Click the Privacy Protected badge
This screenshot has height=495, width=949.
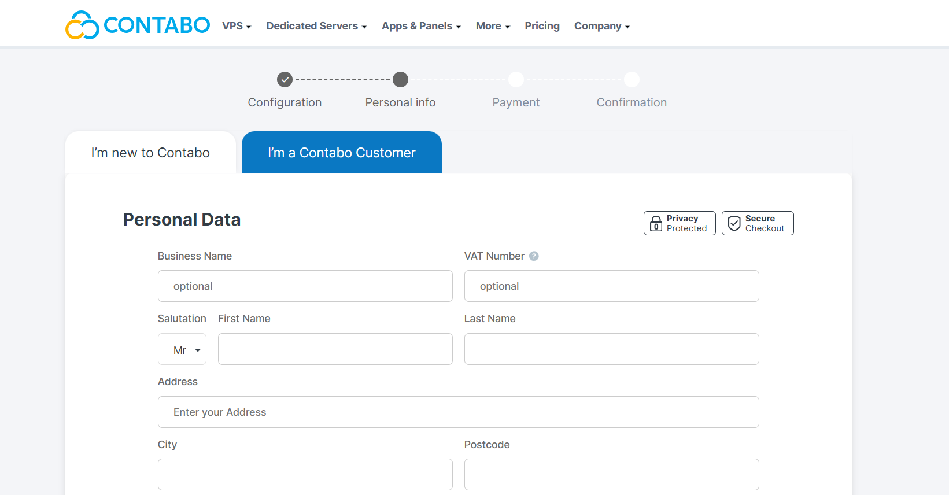pyautogui.click(x=680, y=223)
